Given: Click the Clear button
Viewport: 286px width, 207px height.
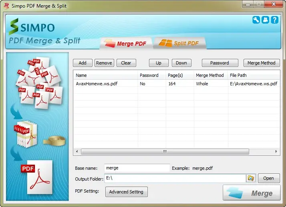Looking at the screenshot, I should (x=126, y=63).
